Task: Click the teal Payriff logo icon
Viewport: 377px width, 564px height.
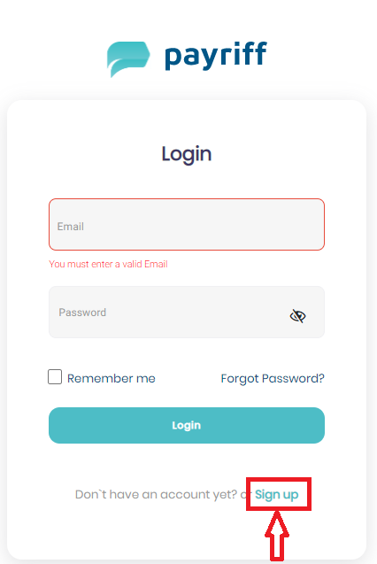Action: [x=128, y=59]
